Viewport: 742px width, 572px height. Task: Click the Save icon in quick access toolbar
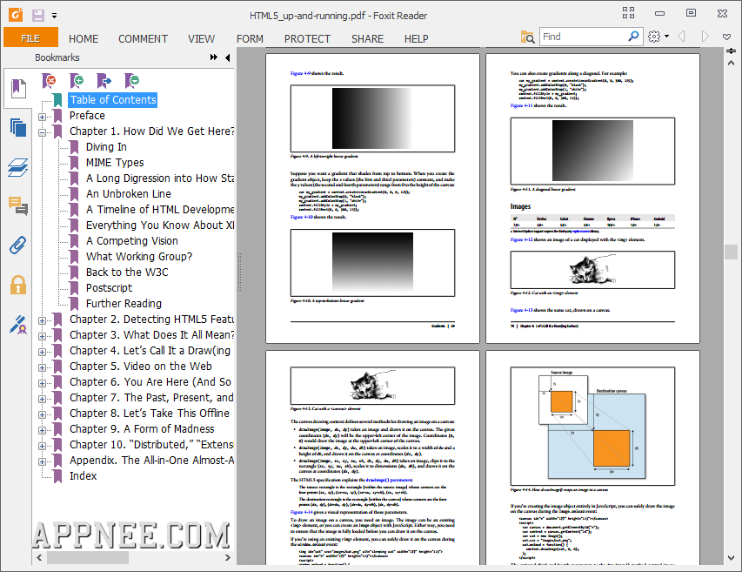pyautogui.click(x=38, y=15)
